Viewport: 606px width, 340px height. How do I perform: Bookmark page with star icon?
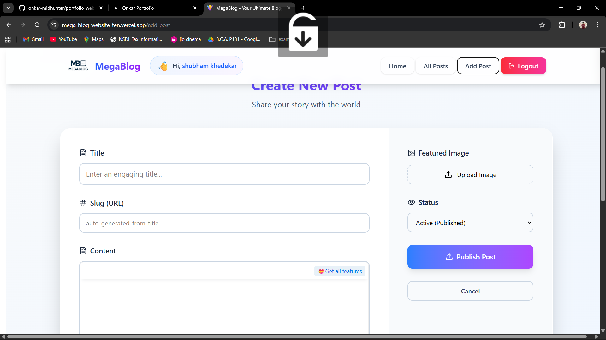[542, 25]
